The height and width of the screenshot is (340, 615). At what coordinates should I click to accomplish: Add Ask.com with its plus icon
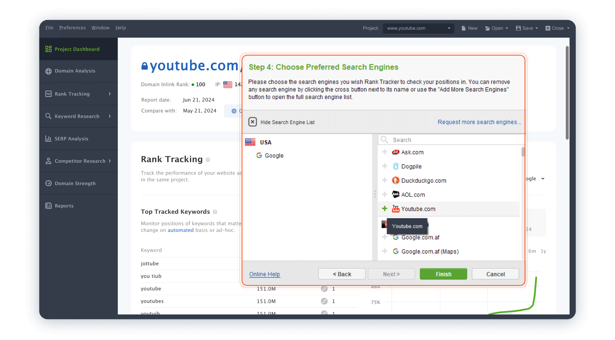coord(385,152)
